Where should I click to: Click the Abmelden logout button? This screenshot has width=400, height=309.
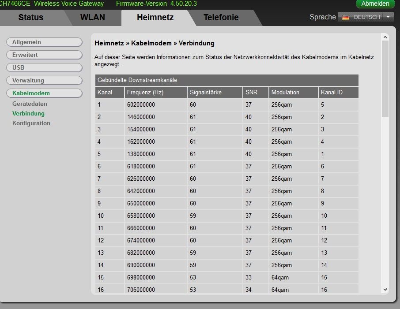point(375,4)
